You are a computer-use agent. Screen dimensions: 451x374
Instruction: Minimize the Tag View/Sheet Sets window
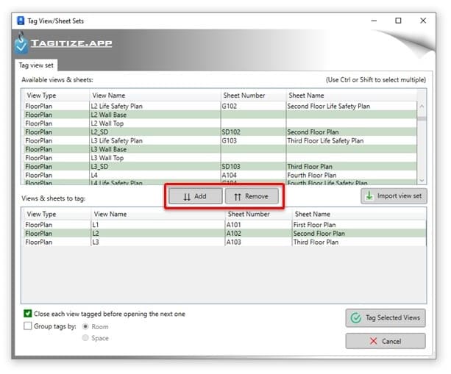[374, 21]
